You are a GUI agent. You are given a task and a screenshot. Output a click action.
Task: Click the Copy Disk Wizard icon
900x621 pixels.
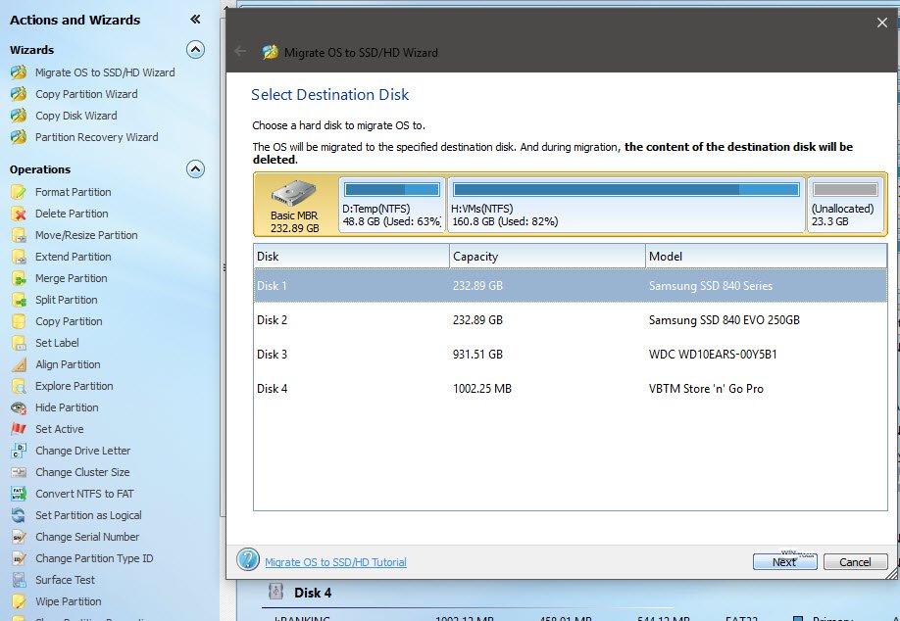(19, 116)
